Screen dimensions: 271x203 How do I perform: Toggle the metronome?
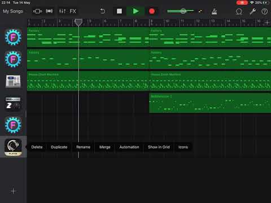(x=214, y=11)
